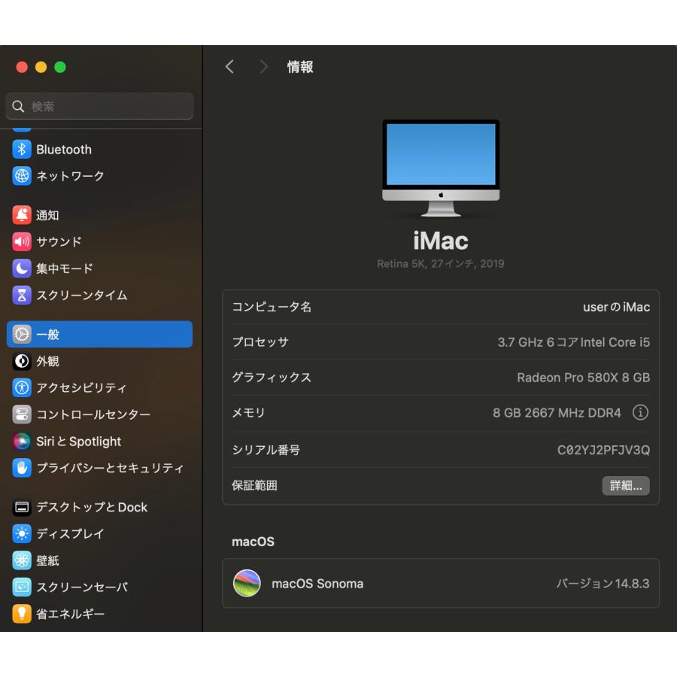Click the アクセシビリティ icon
This screenshot has width=677, height=677.
(x=22, y=387)
